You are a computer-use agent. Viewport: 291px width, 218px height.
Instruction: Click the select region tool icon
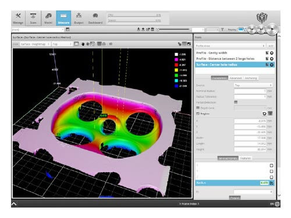pos(76,44)
